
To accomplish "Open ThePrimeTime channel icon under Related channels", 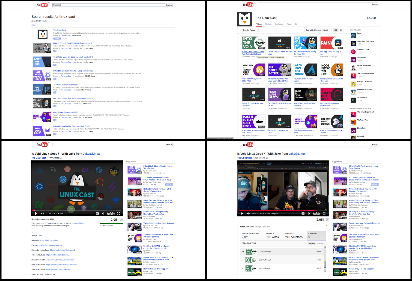I will 353,123.
